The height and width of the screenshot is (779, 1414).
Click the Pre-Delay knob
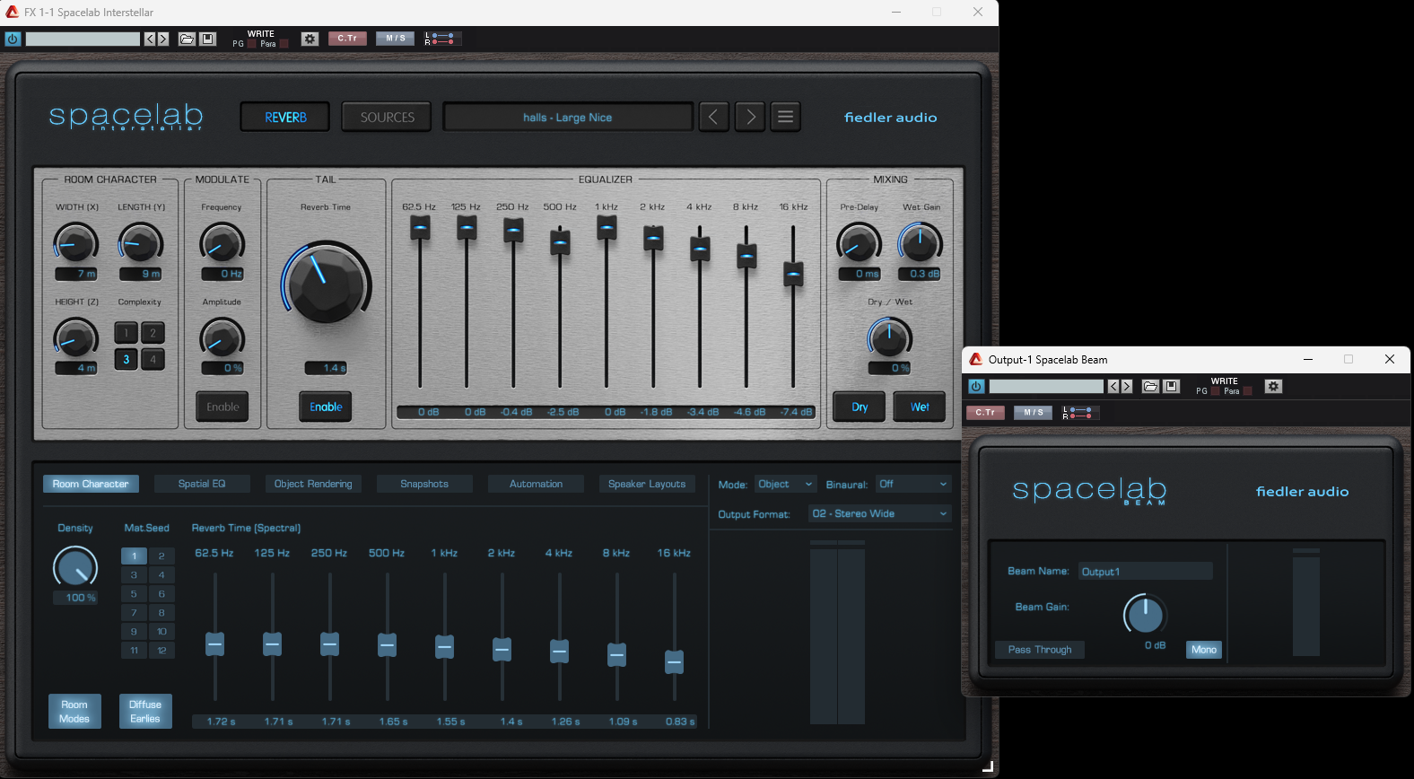[x=859, y=243]
